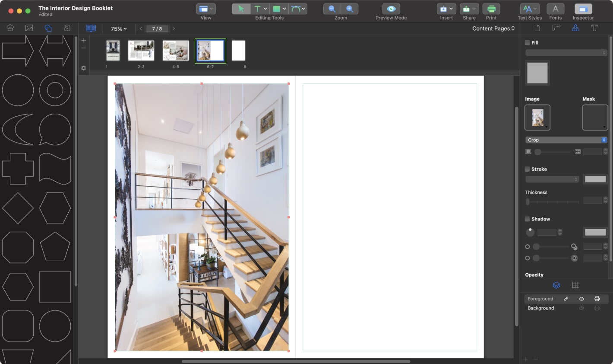Select the Text tool in Editing Tools
The width and height of the screenshot is (613, 364).
tap(258, 9)
